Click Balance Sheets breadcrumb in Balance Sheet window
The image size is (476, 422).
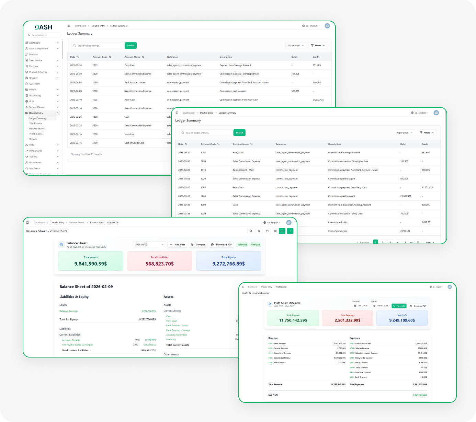[x=77, y=223]
